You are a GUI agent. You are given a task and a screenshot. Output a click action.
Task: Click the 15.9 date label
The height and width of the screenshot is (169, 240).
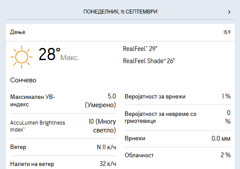(227, 32)
